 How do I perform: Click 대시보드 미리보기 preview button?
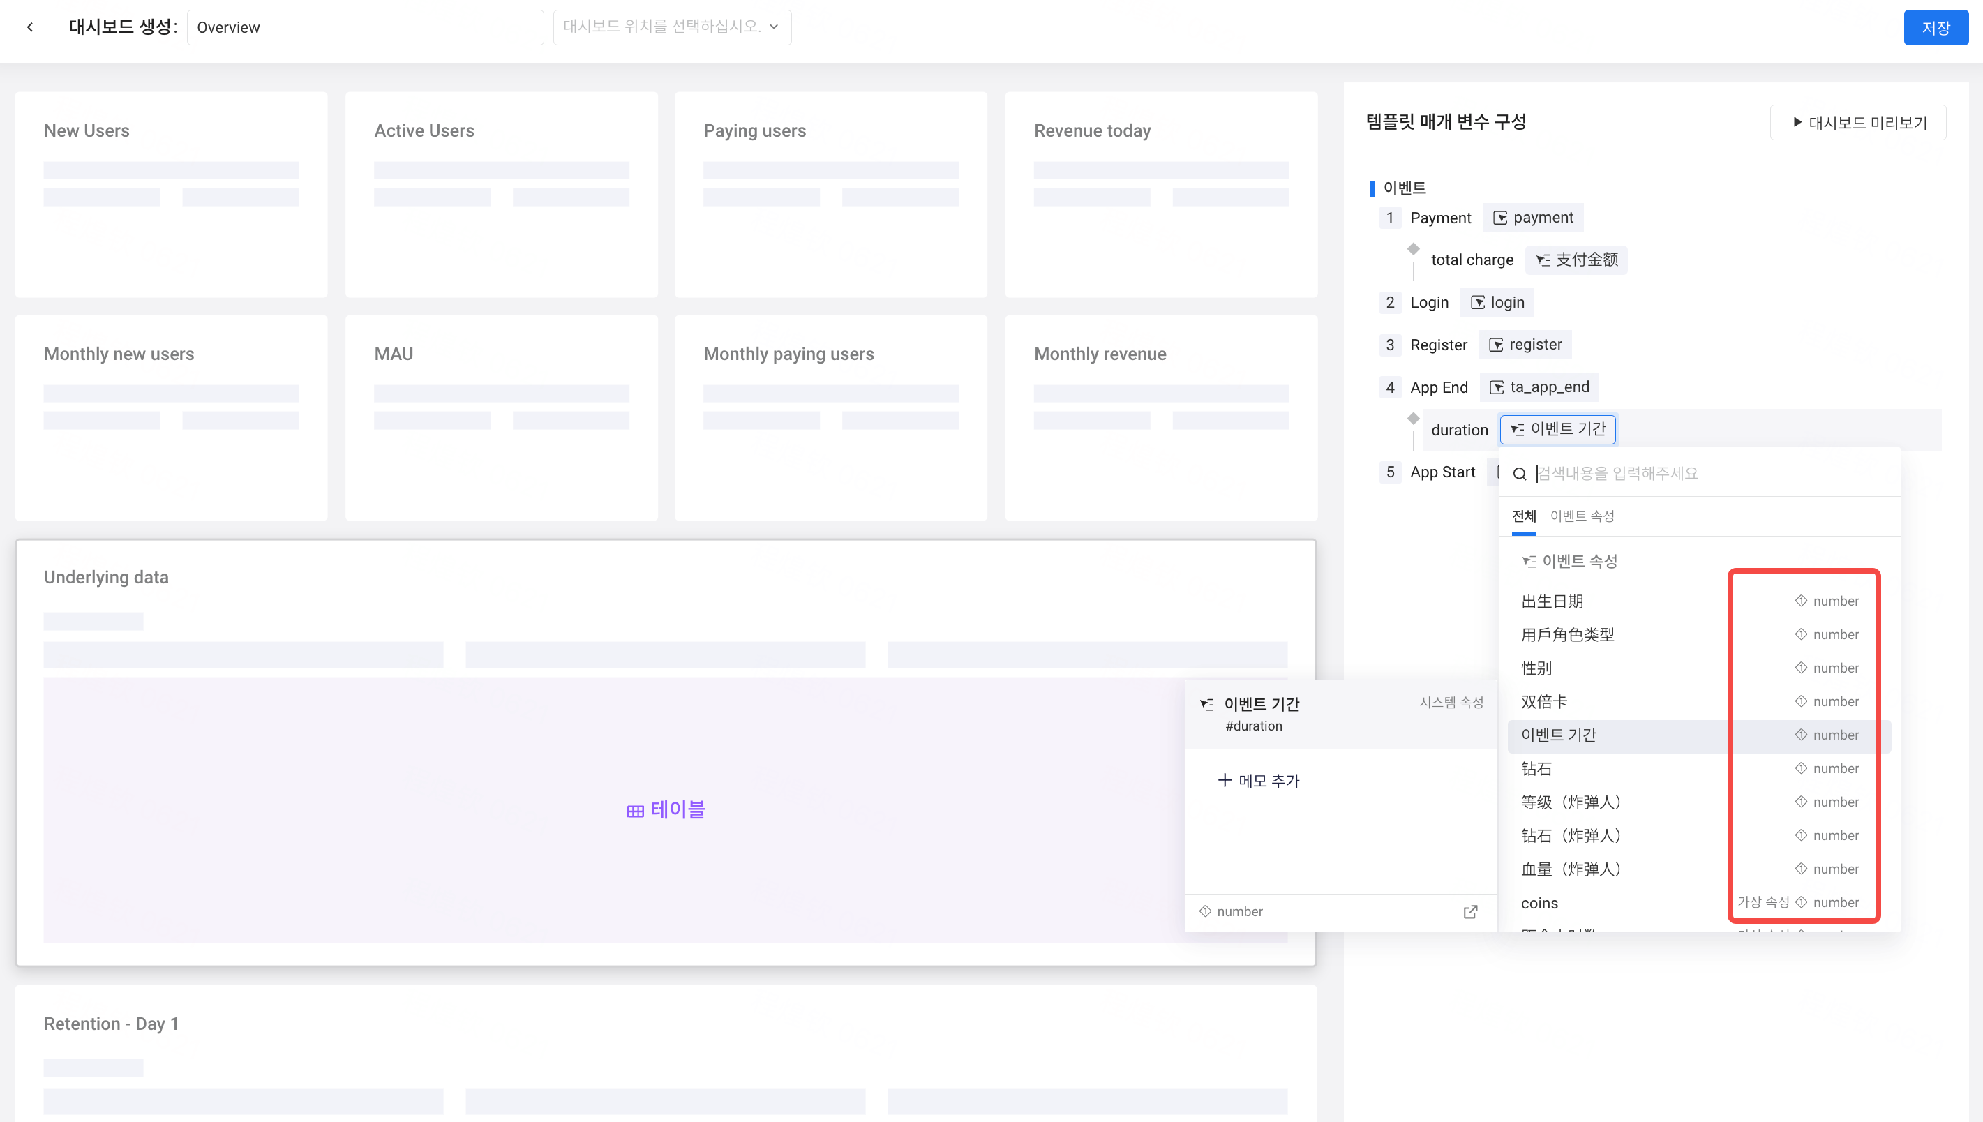[1858, 123]
